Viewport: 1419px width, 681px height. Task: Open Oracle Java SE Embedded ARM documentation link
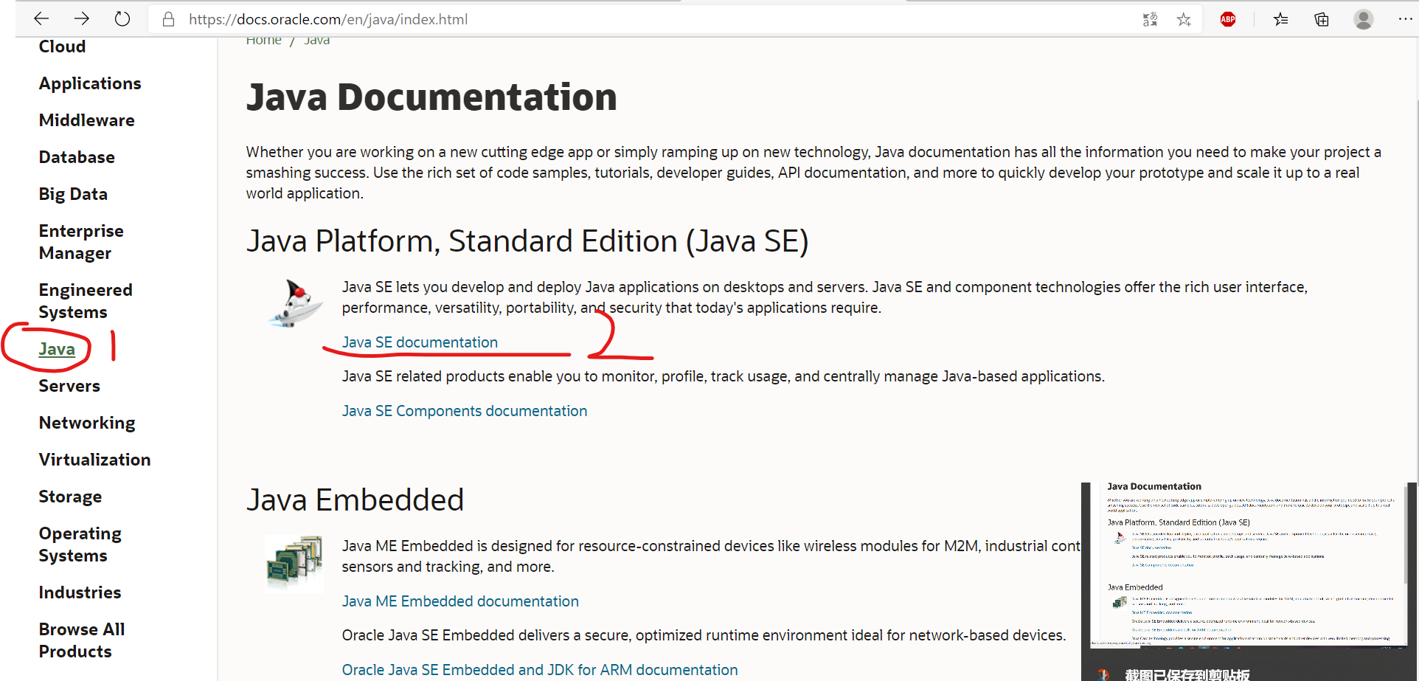click(x=539, y=670)
